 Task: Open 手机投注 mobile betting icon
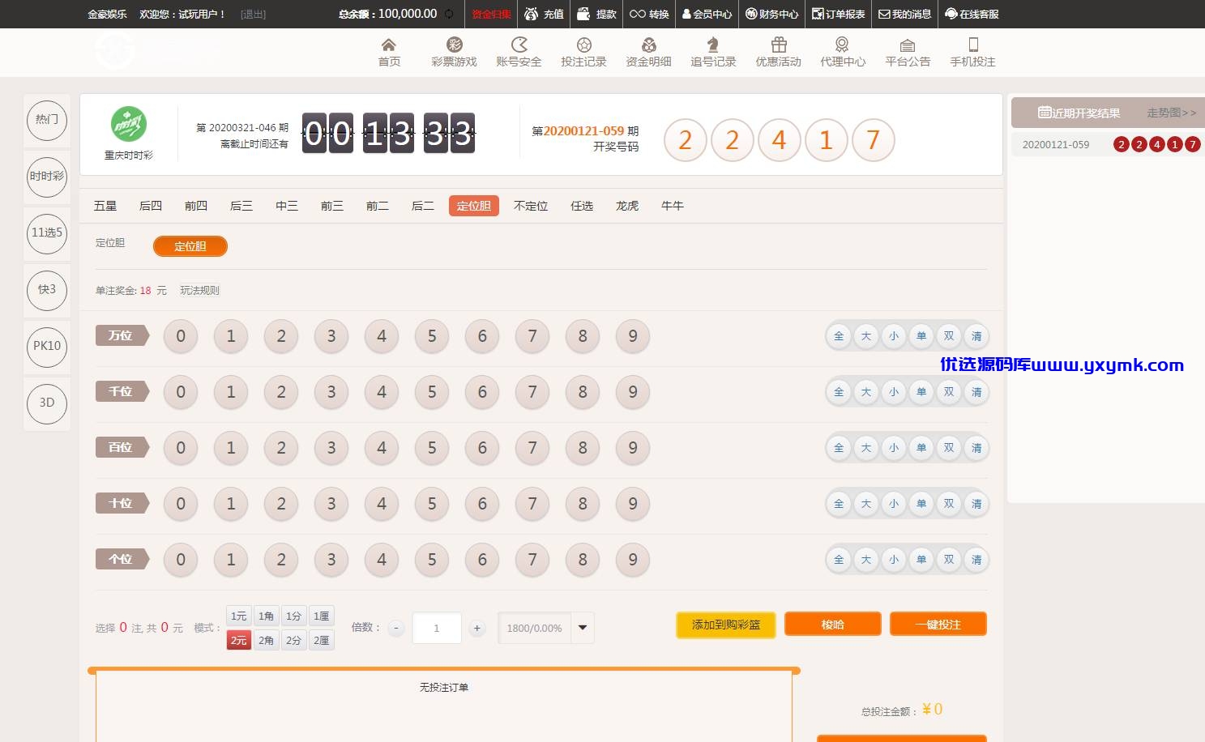point(972,45)
